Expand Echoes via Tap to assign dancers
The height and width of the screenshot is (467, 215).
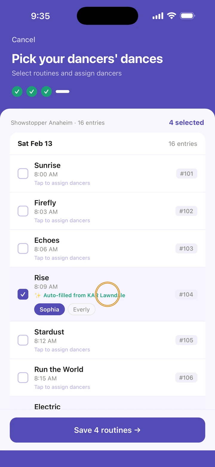62,258
